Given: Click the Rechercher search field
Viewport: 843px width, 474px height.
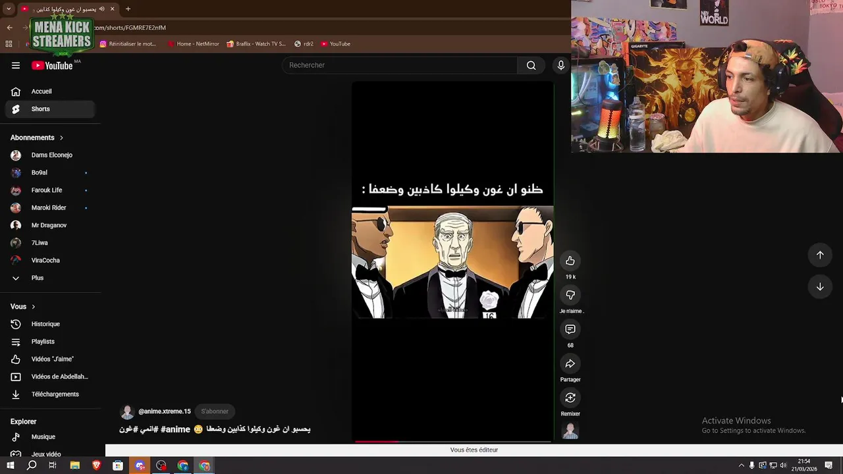Looking at the screenshot, I should click(x=400, y=65).
